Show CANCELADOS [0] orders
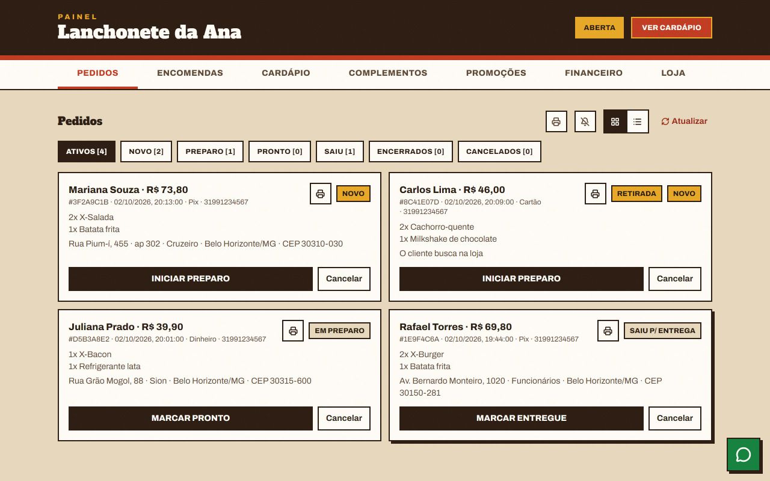This screenshot has height=481, width=770. [499, 152]
